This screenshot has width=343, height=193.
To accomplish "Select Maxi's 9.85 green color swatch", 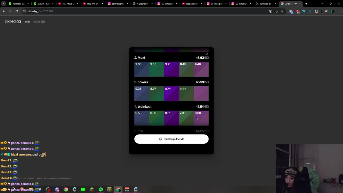I will coord(156,69).
